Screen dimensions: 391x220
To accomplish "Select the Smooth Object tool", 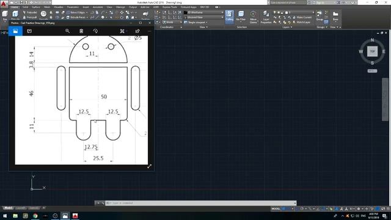I will tap(43, 14).
